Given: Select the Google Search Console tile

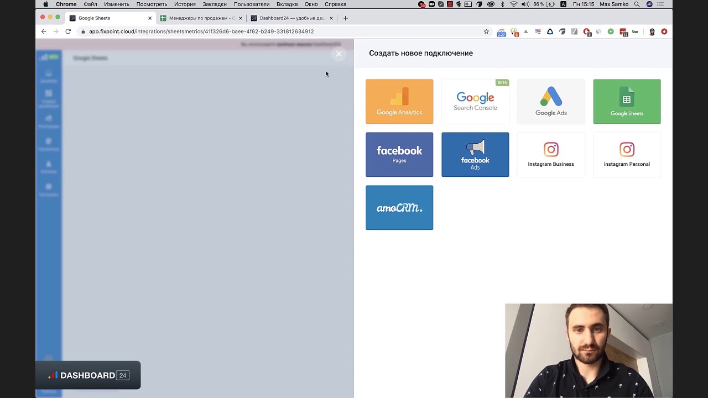Looking at the screenshot, I should pos(475,101).
